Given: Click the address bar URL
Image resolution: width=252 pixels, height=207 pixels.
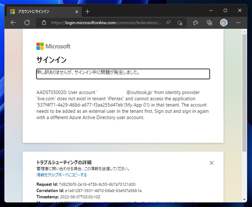Looking at the screenshot, I should coord(106,23).
